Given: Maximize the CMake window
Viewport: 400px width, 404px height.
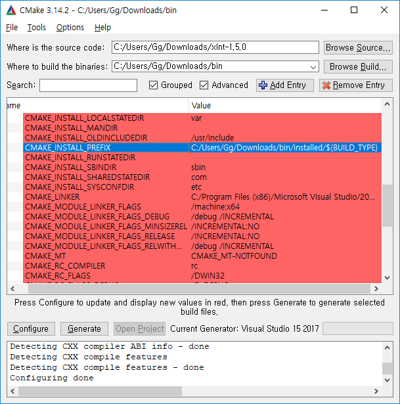Looking at the screenshot, I should click(x=354, y=11).
